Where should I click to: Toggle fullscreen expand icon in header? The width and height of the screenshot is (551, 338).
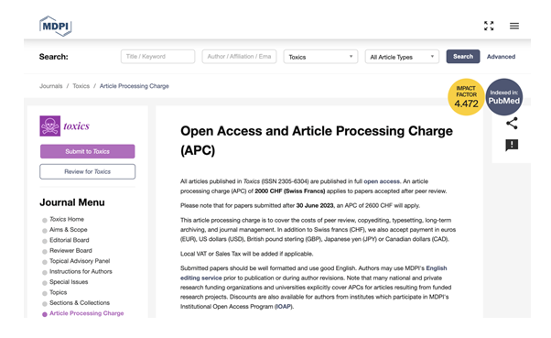click(489, 26)
